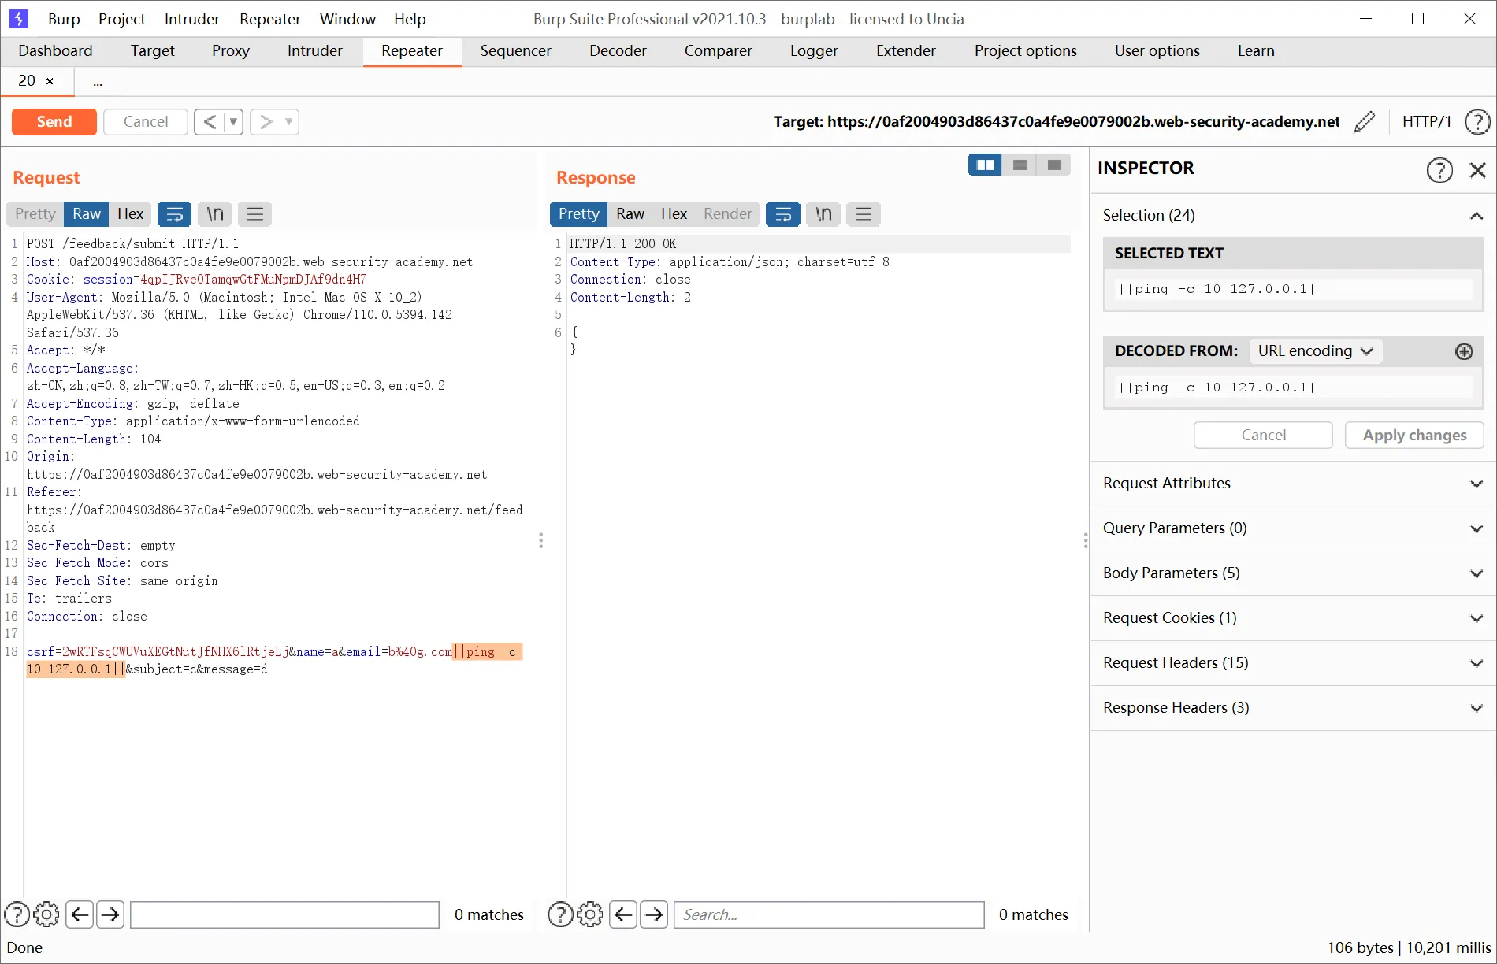
Task: Select Hex view in Response panel
Action: pos(674,214)
